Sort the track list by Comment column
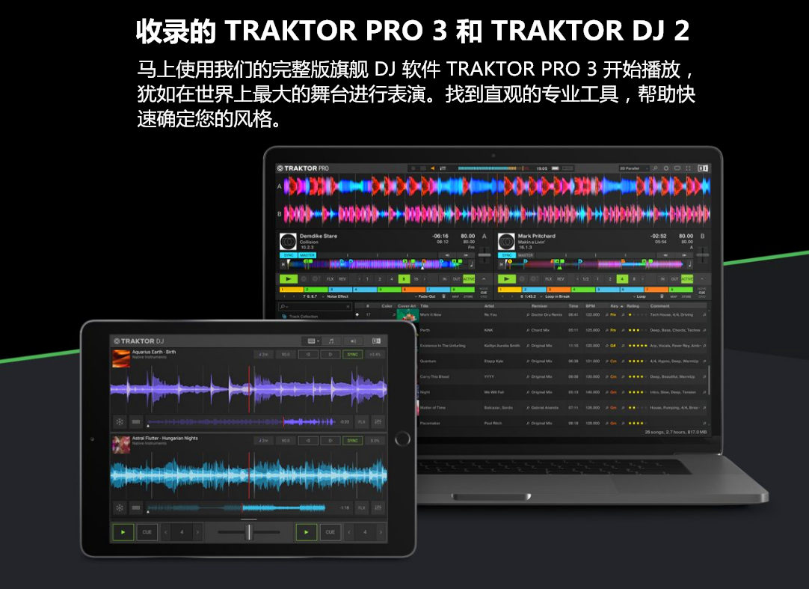The width and height of the screenshot is (809, 589). [660, 306]
